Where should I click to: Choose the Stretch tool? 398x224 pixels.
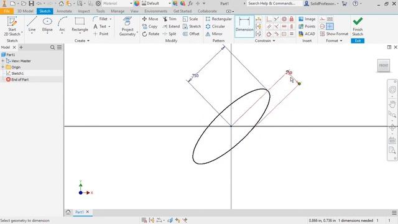click(192, 26)
